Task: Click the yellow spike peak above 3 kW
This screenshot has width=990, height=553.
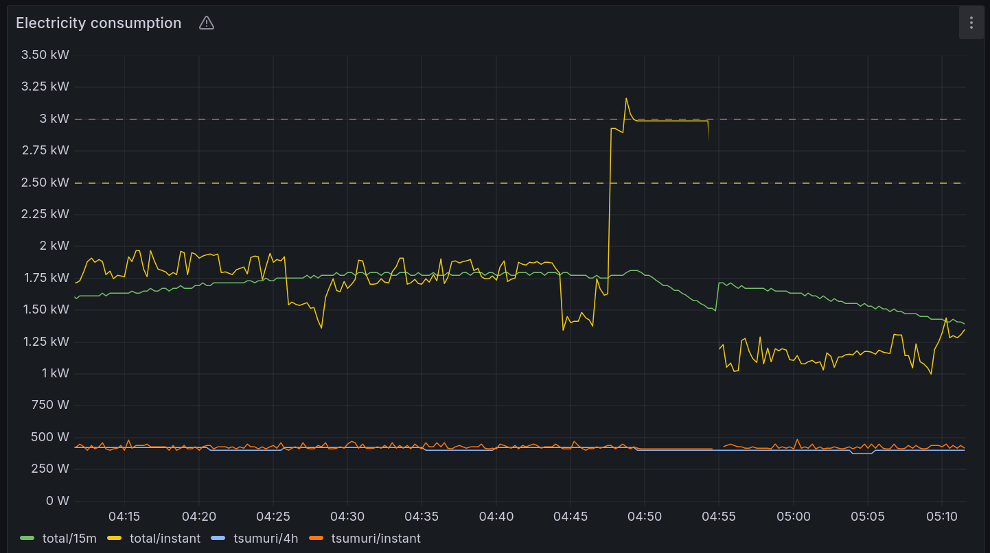Action: (x=626, y=98)
